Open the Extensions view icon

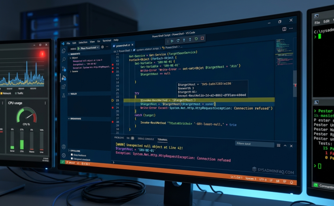64,87
